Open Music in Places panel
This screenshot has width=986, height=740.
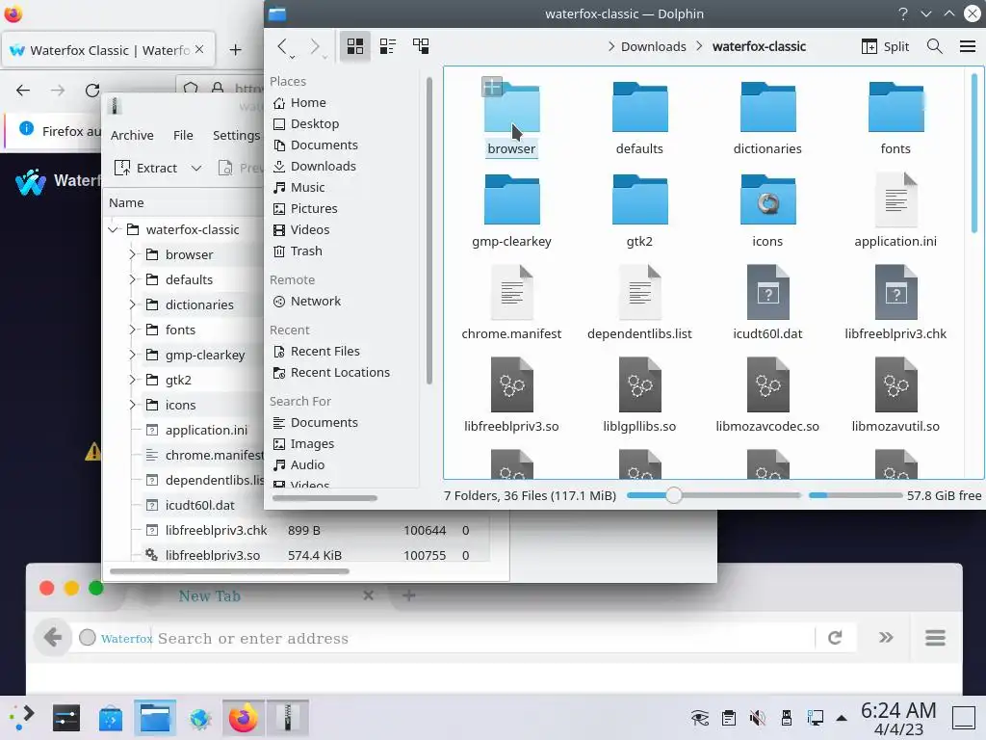coord(307,188)
